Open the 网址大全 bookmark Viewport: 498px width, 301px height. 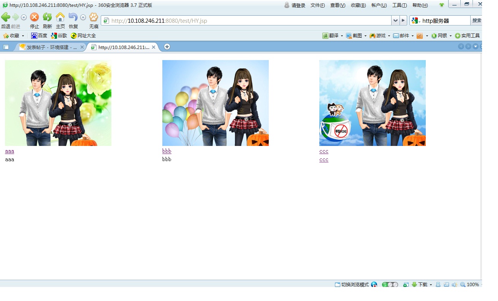(x=83, y=36)
